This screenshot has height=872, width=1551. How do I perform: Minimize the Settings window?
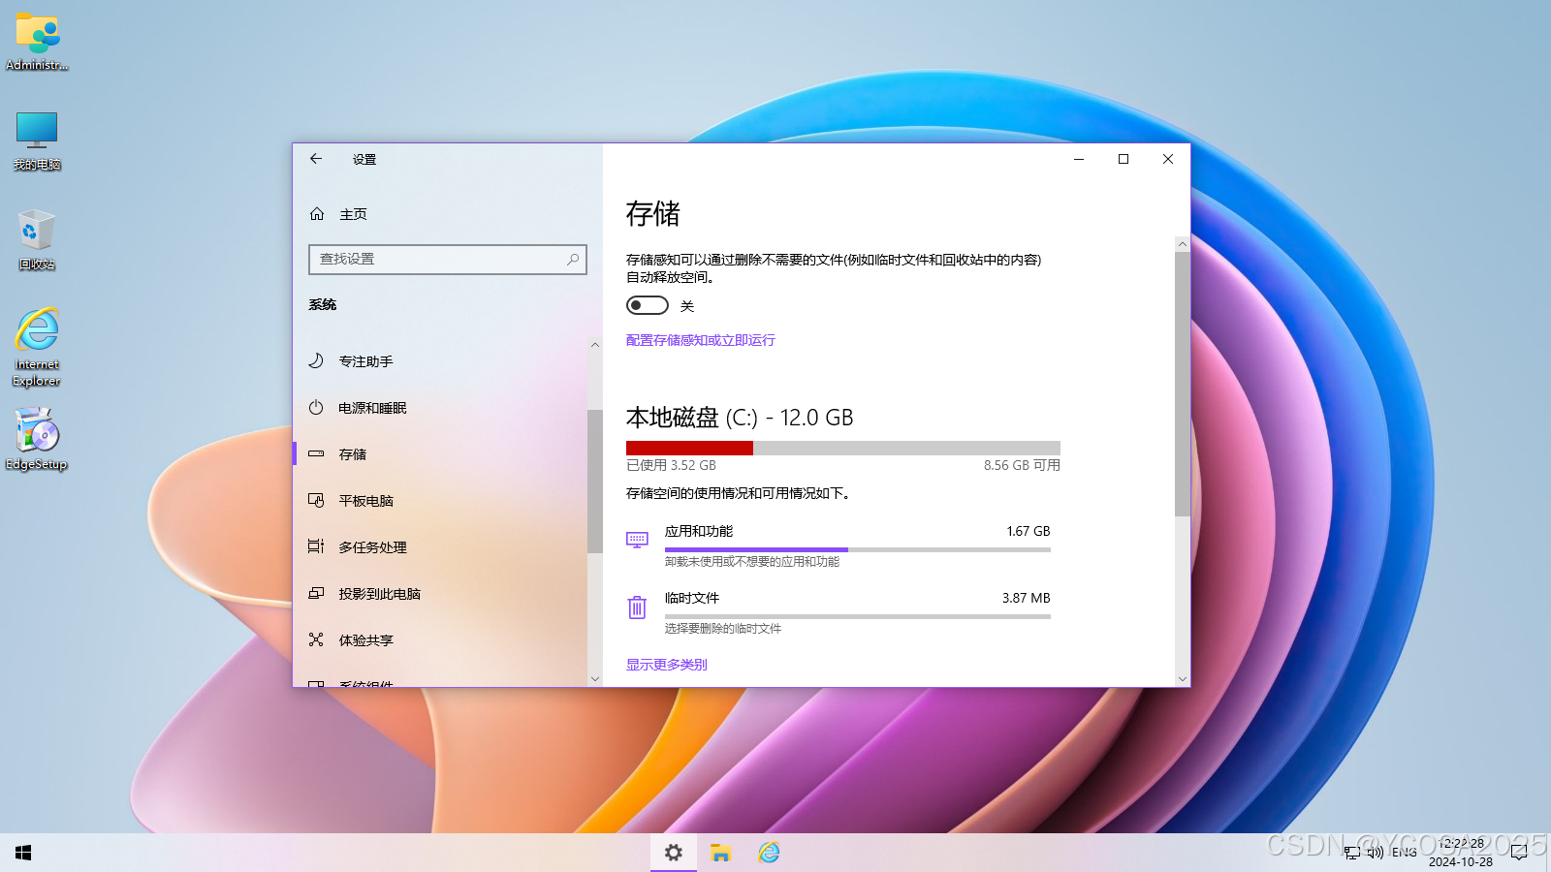click(x=1079, y=159)
